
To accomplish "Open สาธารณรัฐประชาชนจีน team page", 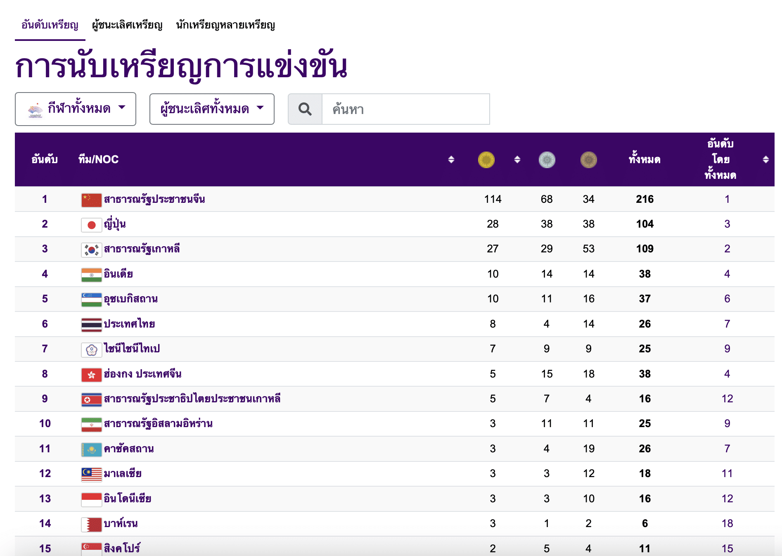I will click(x=156, y=199).
